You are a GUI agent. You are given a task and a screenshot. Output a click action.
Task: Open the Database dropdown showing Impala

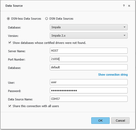coord(89,27)
